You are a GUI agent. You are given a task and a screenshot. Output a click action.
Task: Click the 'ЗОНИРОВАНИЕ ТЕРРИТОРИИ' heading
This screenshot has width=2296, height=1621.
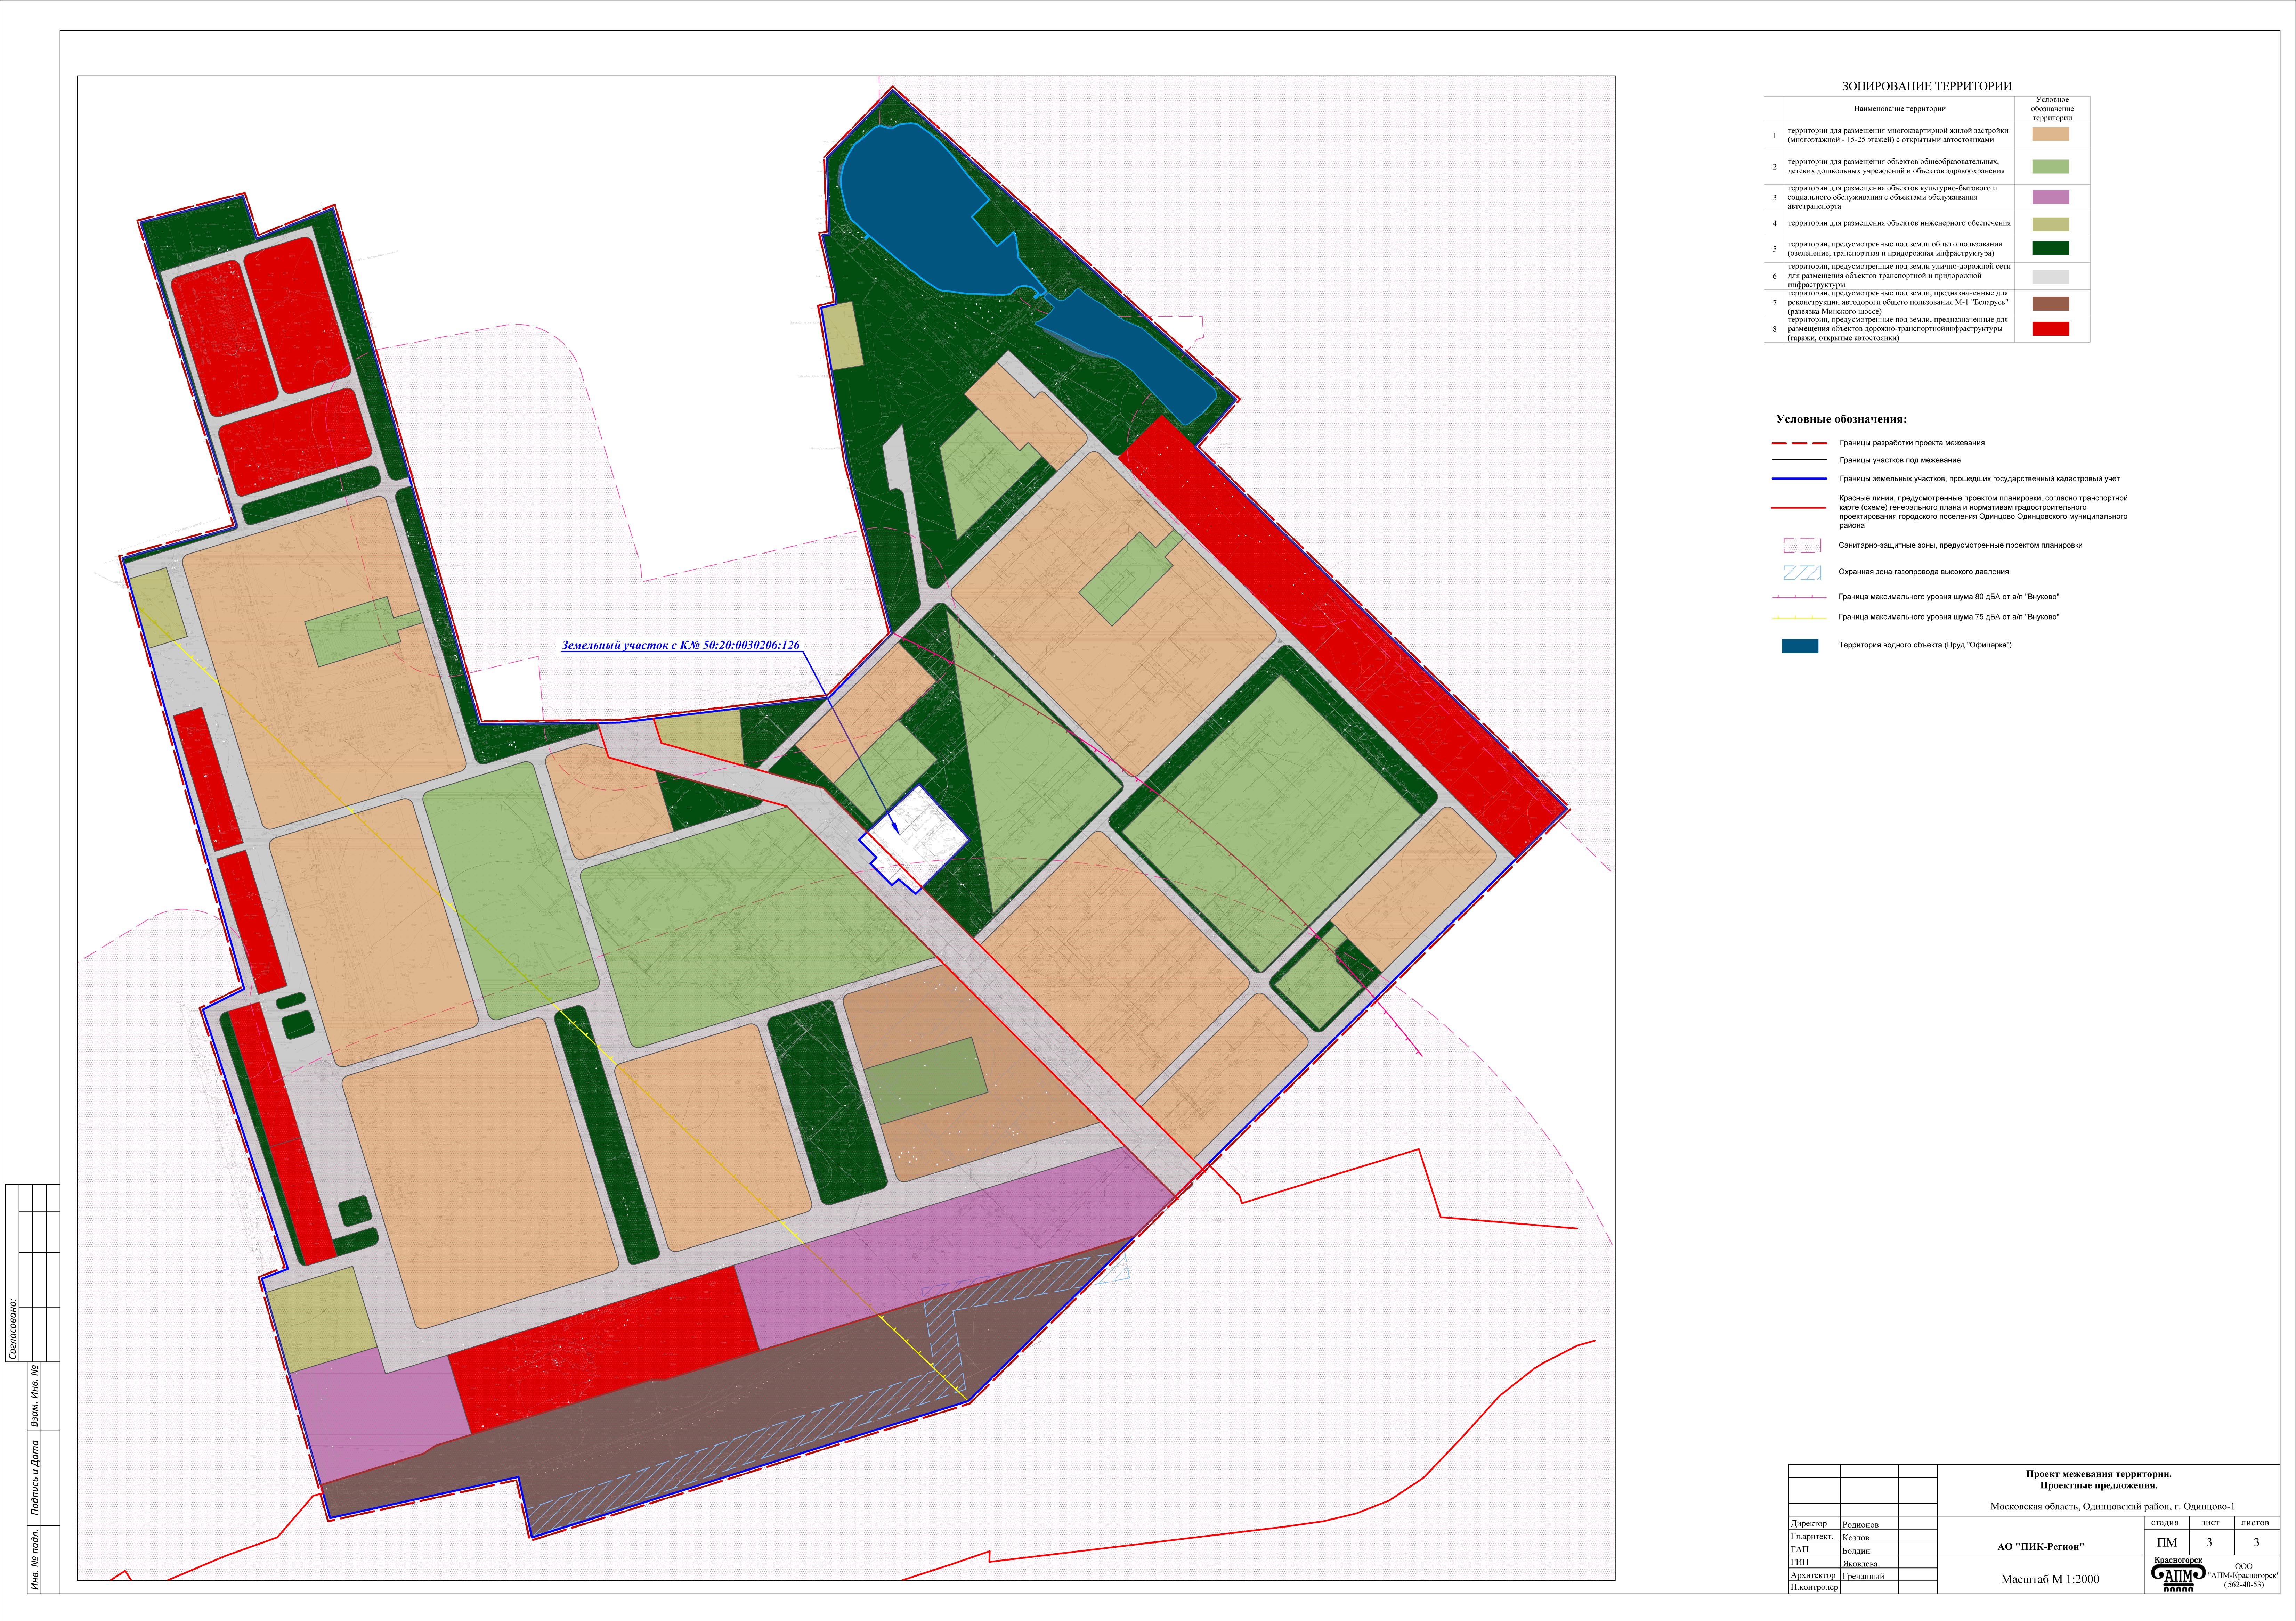1926,86
